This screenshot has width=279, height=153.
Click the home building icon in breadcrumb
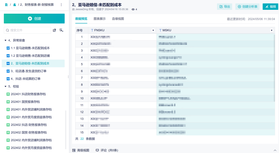[6, 5]
